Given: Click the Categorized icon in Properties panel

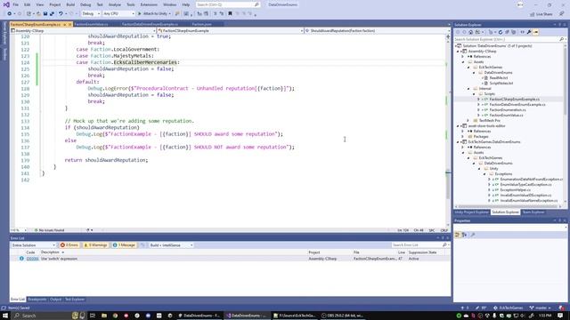Looking at the screenshot, I should [457, 235].
